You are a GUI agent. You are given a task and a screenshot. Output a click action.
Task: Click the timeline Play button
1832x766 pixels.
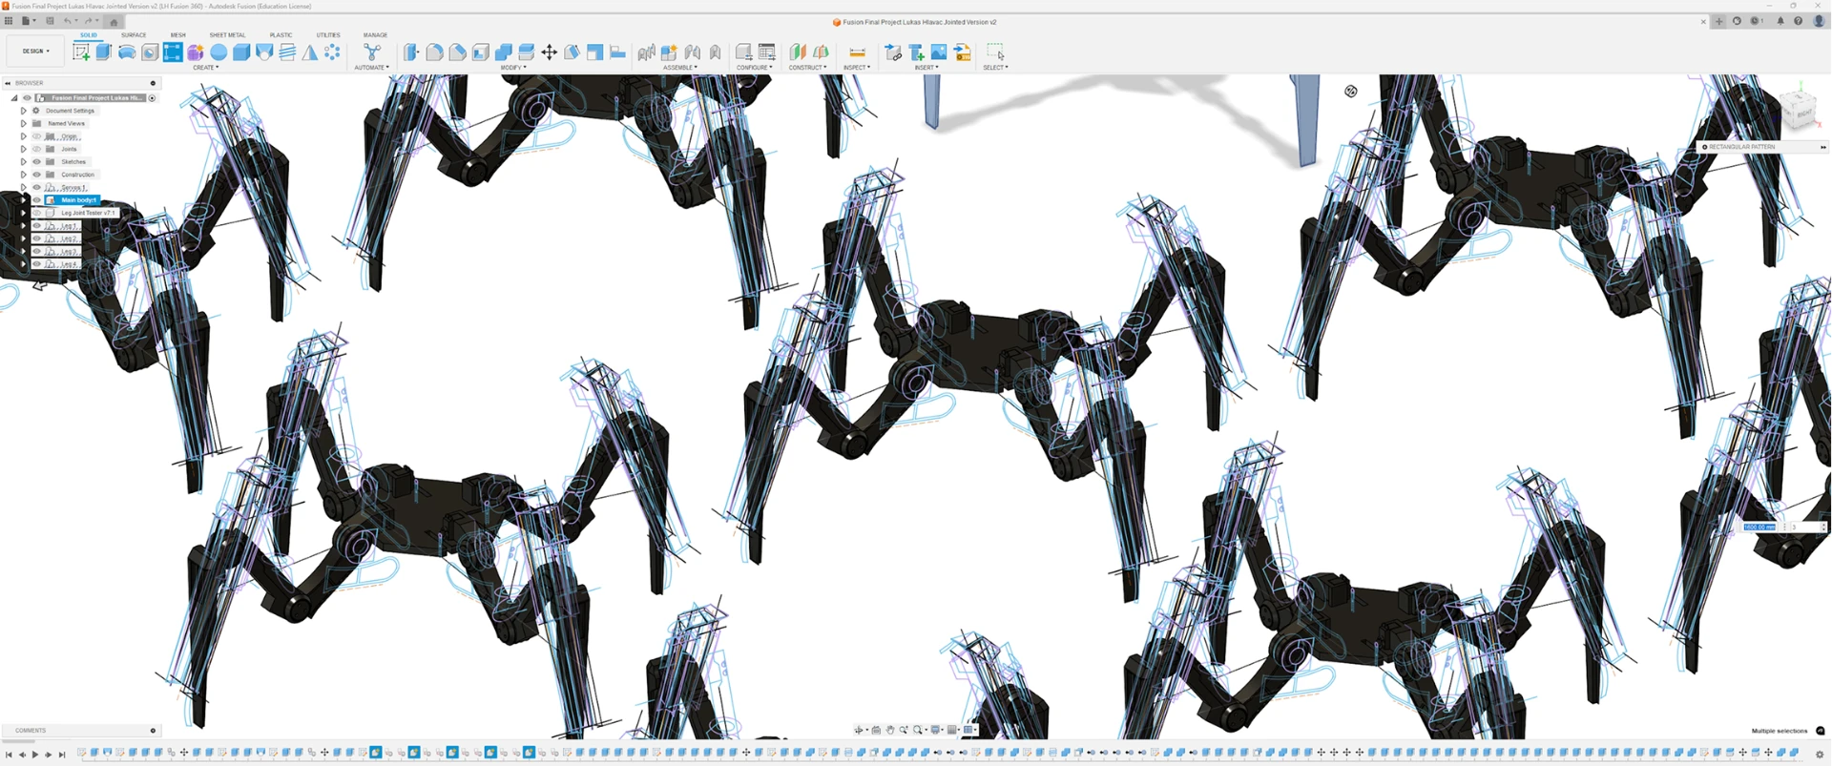[35, 755]
